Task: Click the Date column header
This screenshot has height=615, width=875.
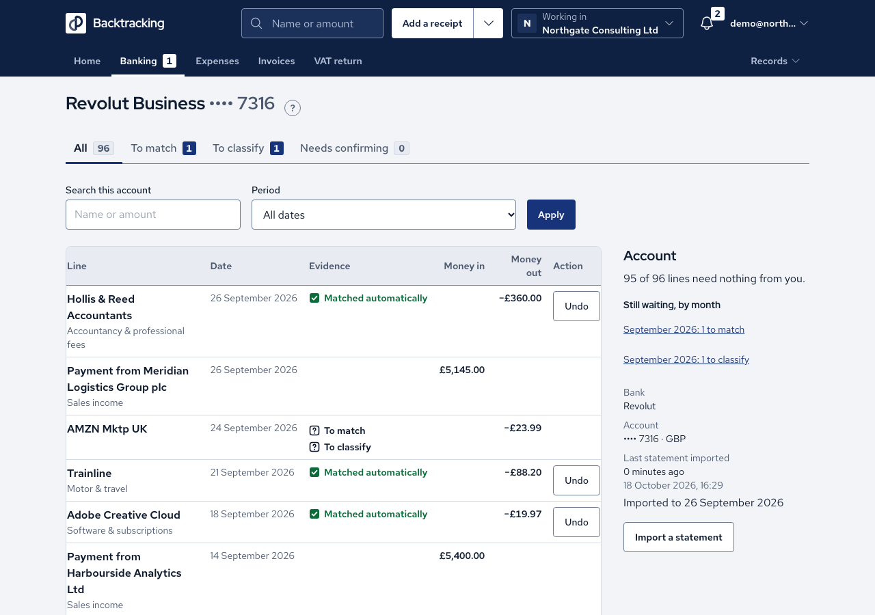Action: [221, 266]
